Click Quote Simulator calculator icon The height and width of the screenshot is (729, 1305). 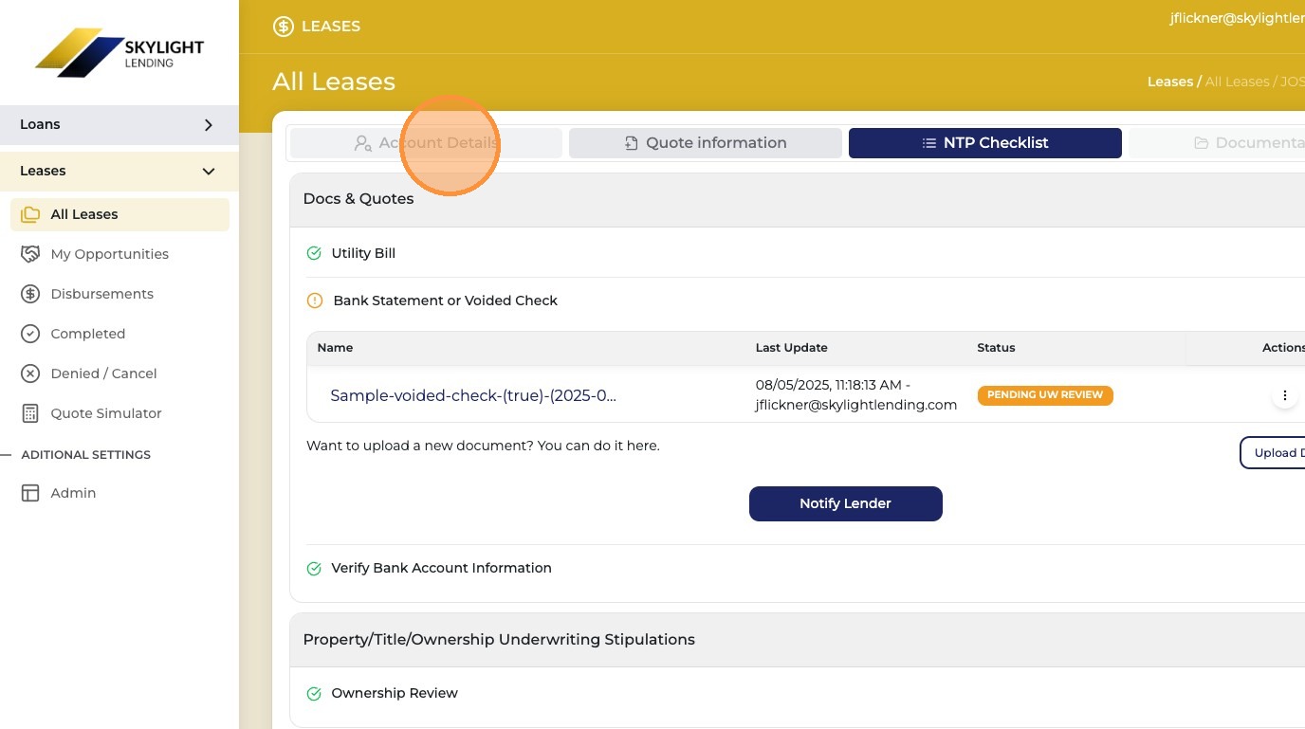tap(30, 413)
